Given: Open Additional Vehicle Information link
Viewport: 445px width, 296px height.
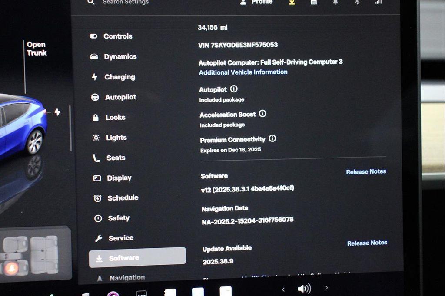Looking at the screenshot, I should coord(243,72).
